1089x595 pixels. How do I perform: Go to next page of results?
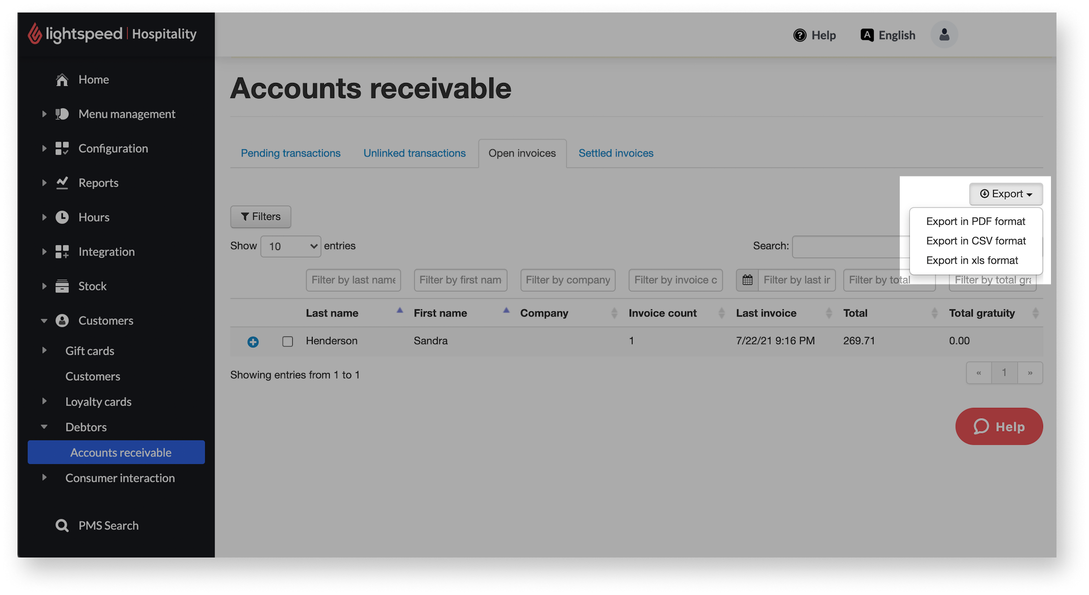1030,373
